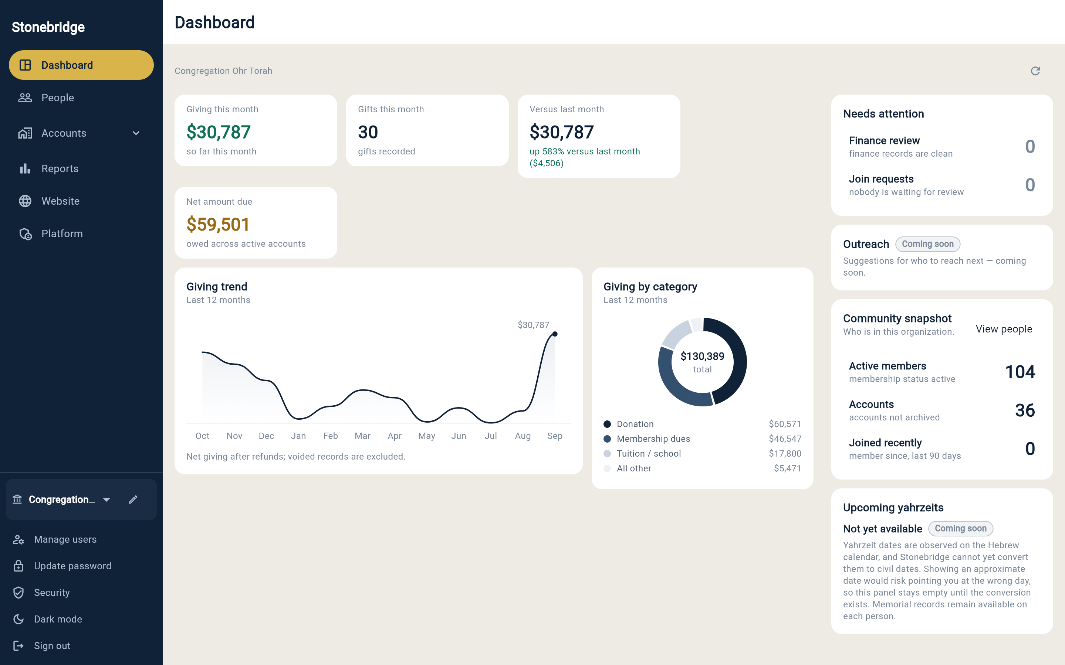Toggle Dark mode
This screenshot has height=665, width=1065.
81,619
